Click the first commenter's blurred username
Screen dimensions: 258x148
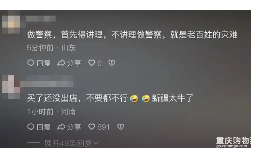pyautogui.click(x=41, y=18)
